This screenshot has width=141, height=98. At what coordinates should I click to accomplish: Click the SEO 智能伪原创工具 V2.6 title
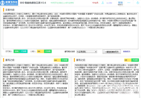(33, 3)
